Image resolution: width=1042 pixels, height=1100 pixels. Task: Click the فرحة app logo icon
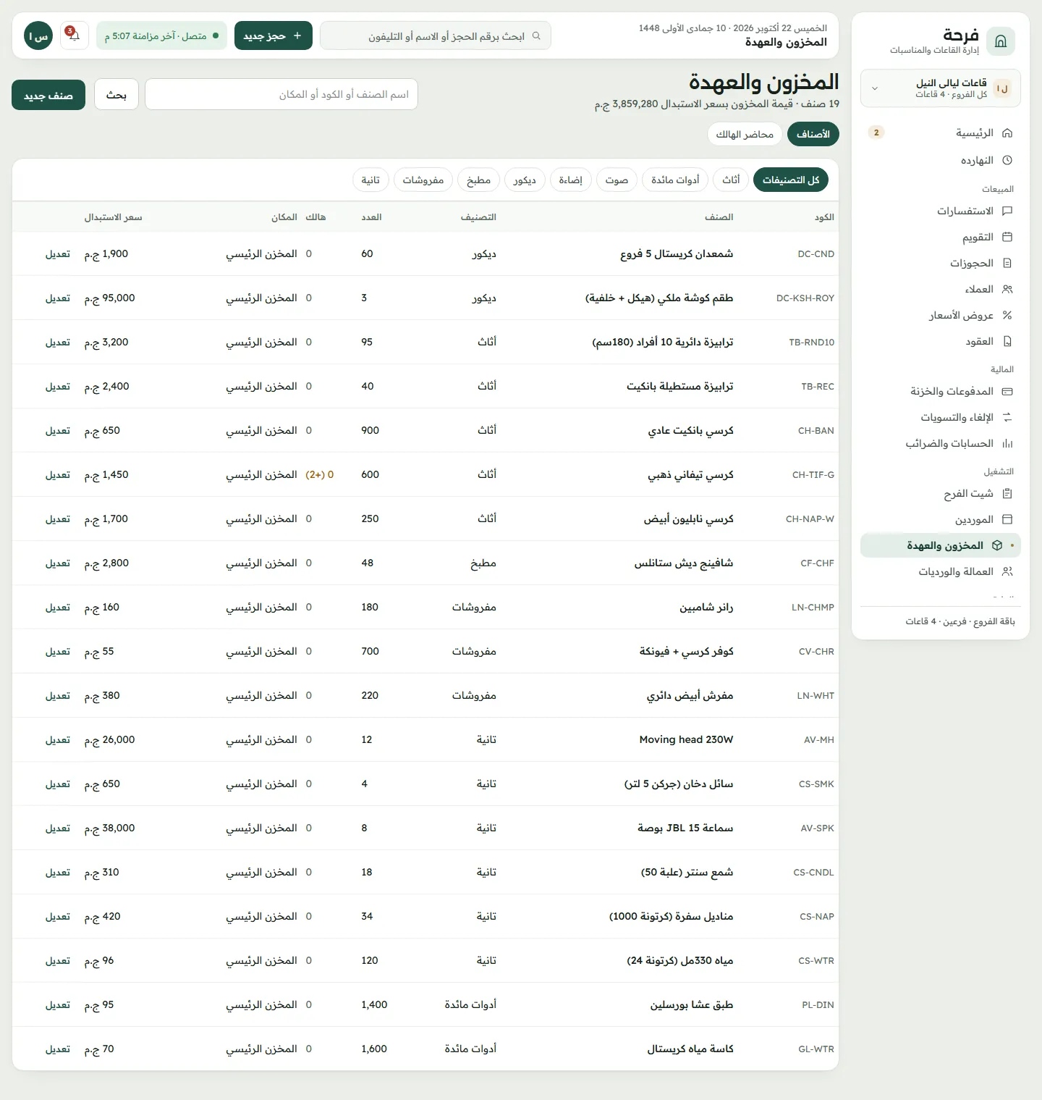1001,41
